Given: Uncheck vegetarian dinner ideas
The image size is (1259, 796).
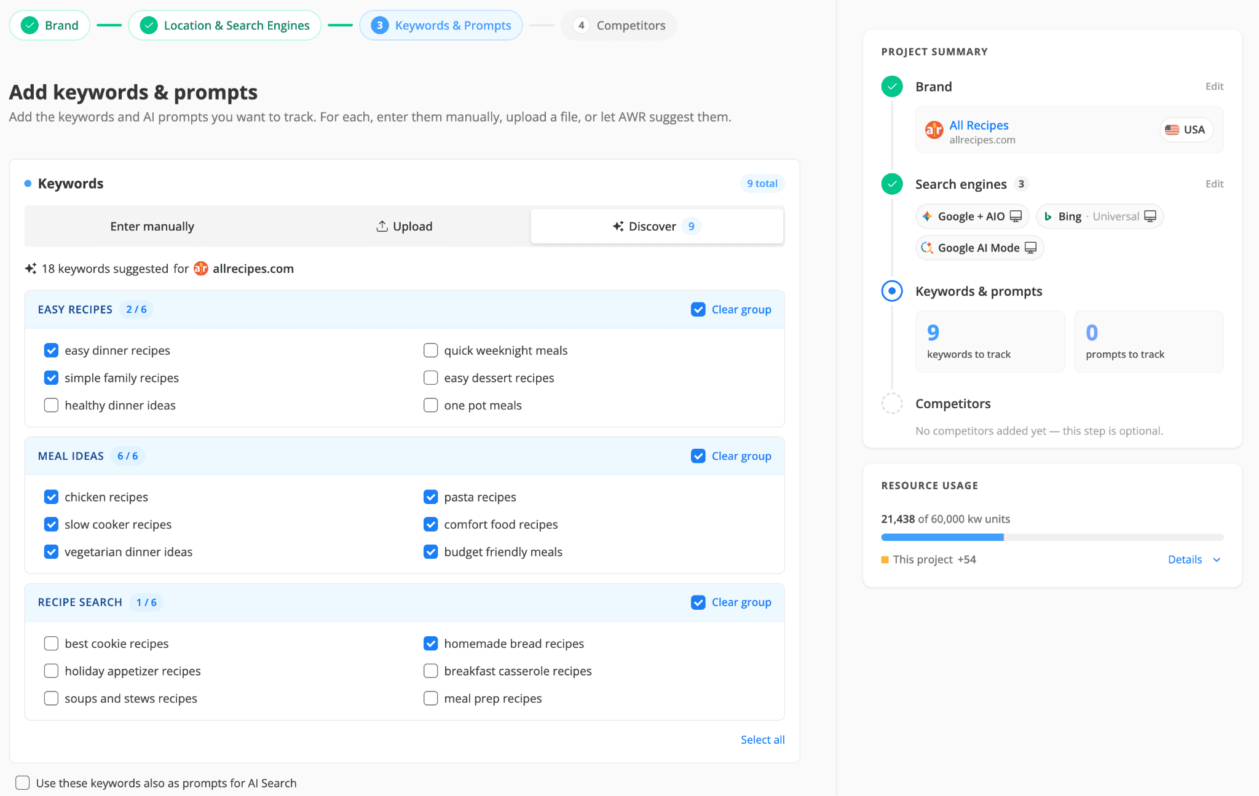Looking at the screenshot, I should pos(52,552).
